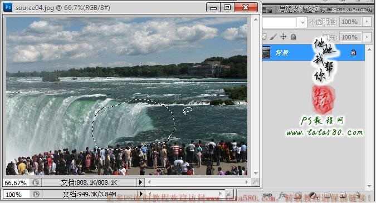
Task: Select the 背景 layer thumbnail
Action: coord(266,52)
